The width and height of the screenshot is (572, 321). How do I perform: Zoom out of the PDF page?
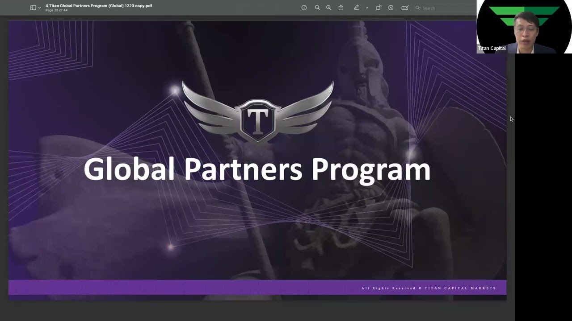[x=317, y=8]
